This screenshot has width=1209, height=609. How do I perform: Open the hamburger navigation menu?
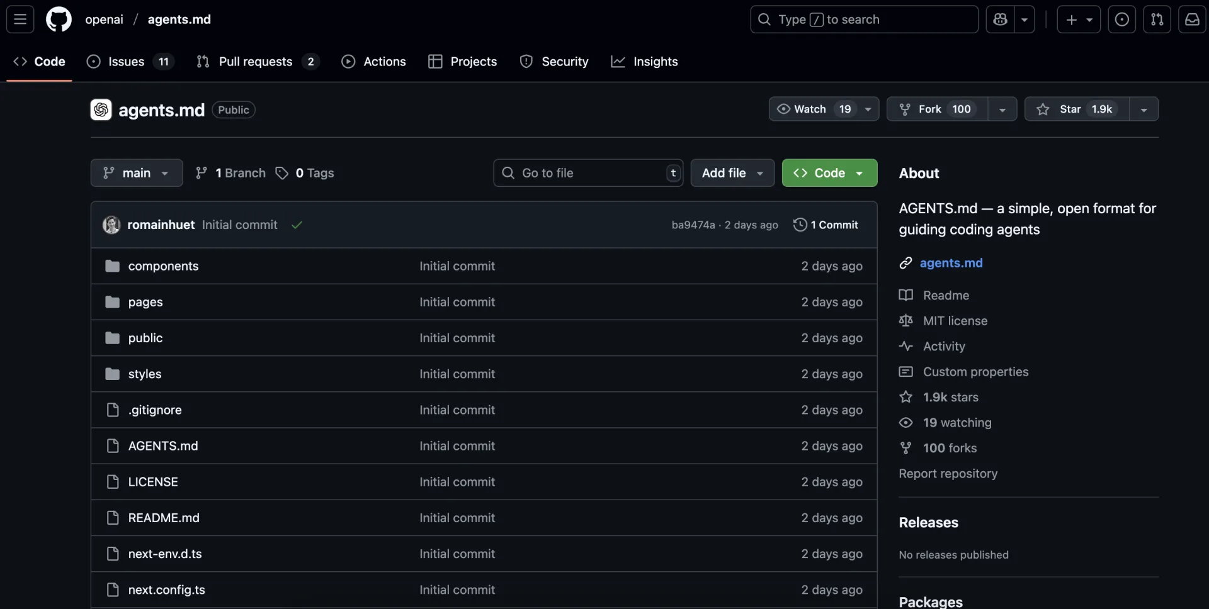click(x=20, y=20)
